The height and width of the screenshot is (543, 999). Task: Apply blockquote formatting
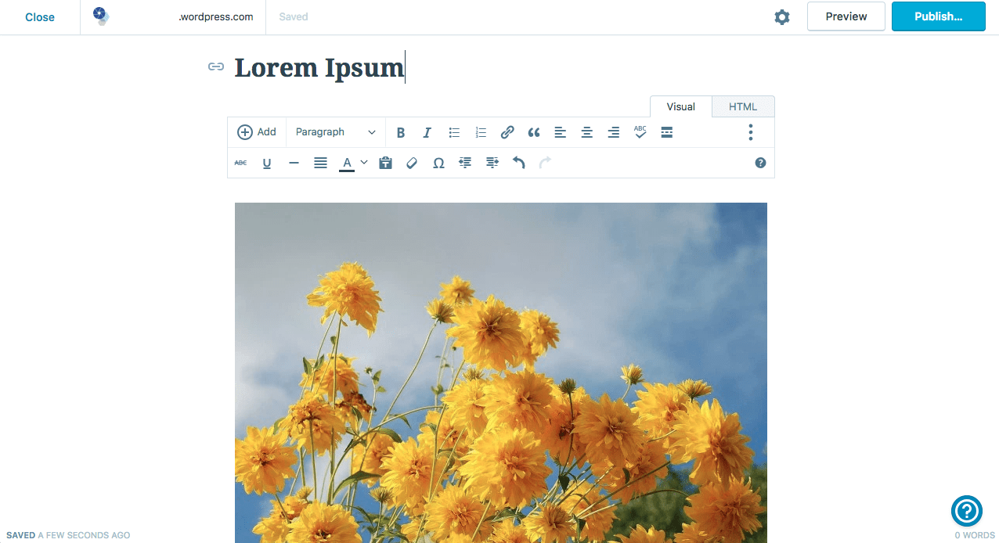click(x=534, y=132)
